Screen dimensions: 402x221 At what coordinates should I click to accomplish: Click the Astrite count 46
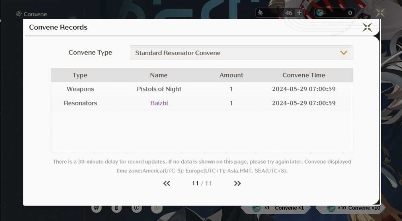(289, 13)
